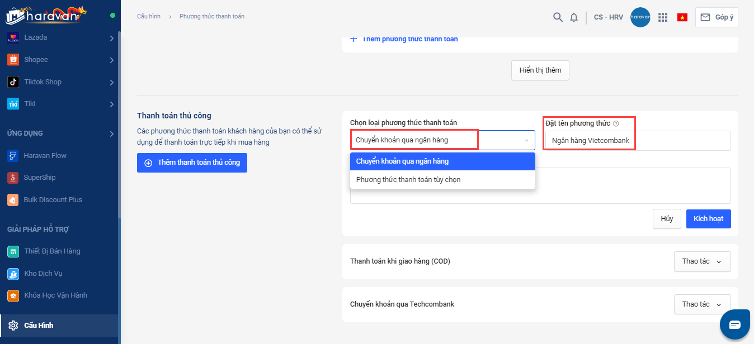Viewport: 754px width, 344px height.
Task: Open Thao tác dropdown for COD payment
Action: (702, 261)
